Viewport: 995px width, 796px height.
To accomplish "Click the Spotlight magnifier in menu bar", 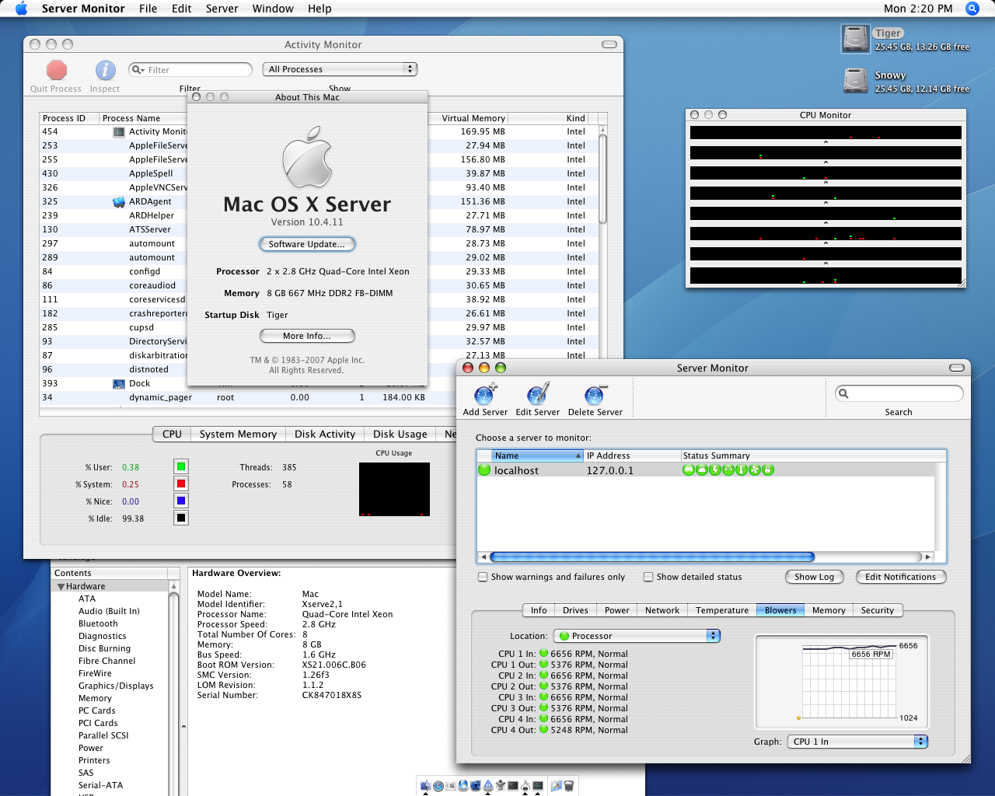I will click(972, 9).
